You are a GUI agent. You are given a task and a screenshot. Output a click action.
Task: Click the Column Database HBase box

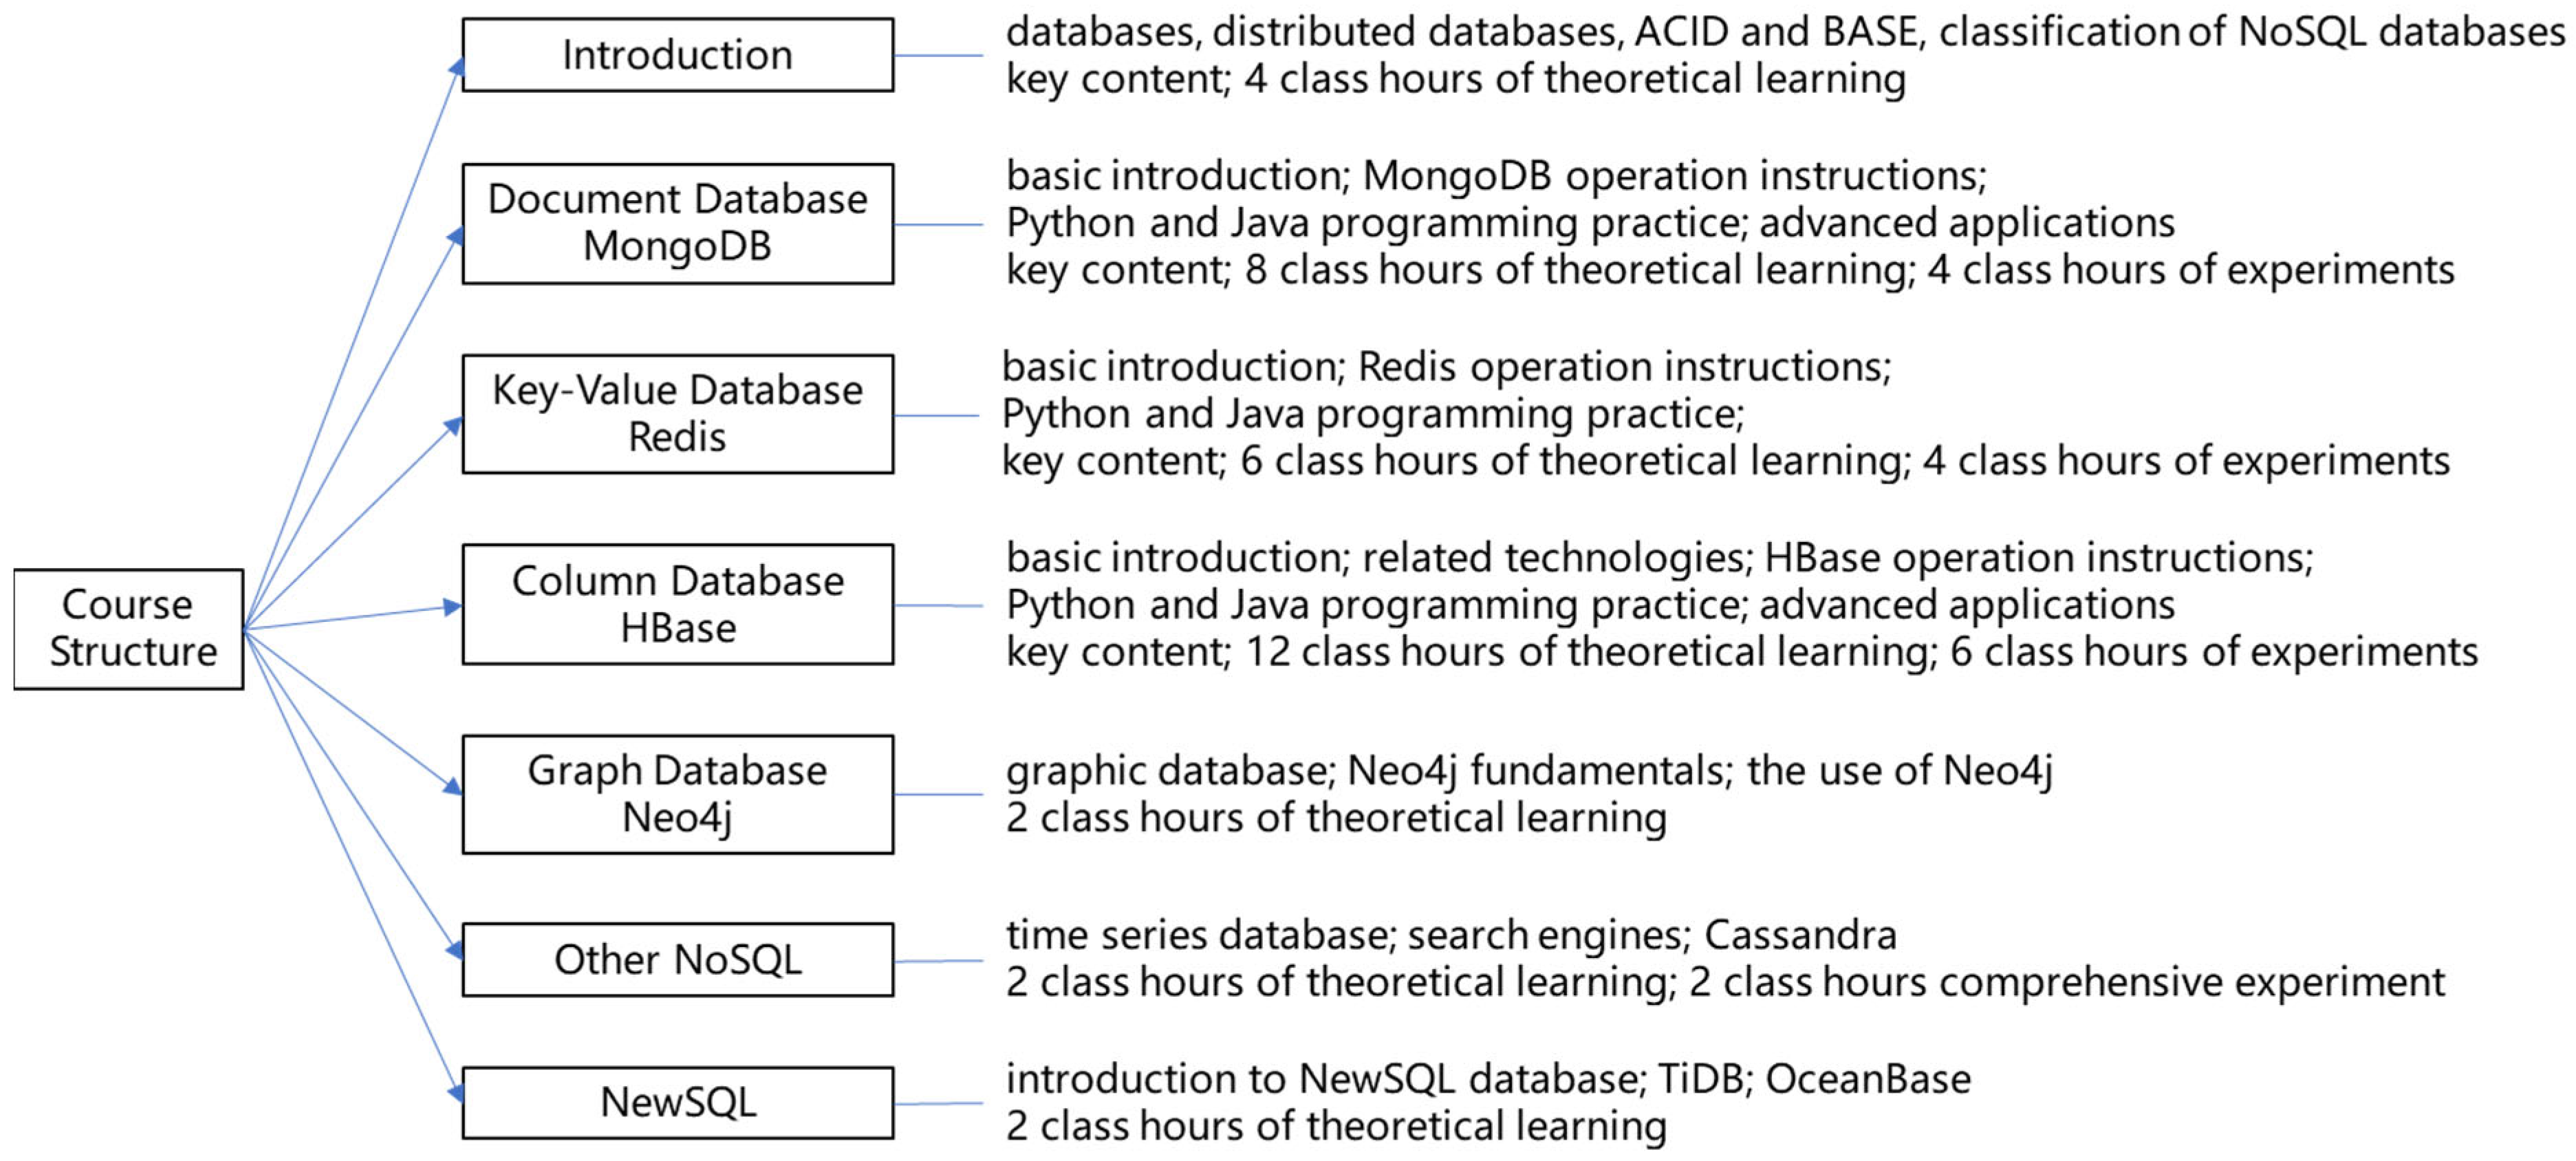pyautogui.click(x=677, y=604)
